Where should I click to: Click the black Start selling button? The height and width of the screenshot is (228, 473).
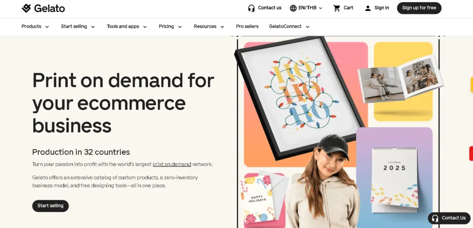[50, 206]
